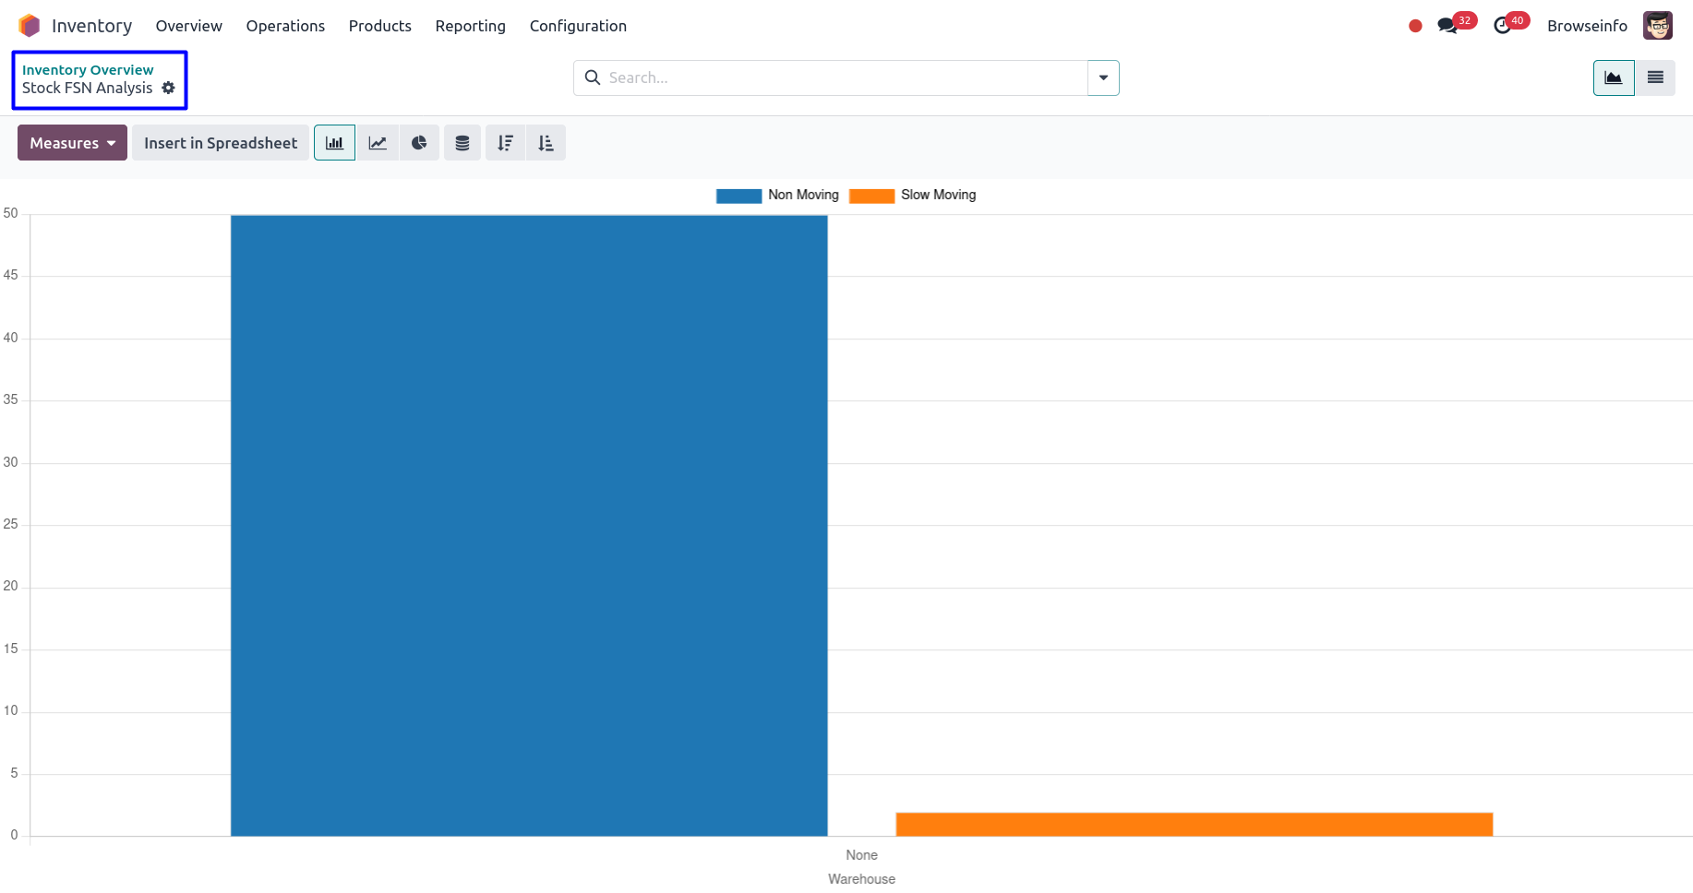Click the Inventory app logo
Screen dimensions: 1693x893
point(30,26)
